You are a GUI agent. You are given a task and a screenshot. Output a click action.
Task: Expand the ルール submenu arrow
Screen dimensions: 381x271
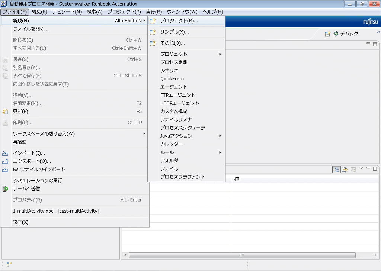click(x=220, y=152)
